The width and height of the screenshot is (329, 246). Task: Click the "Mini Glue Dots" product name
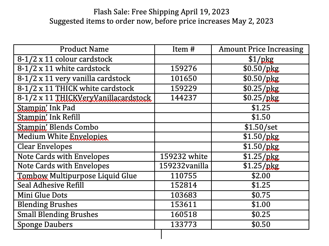(x=42, y=195)
